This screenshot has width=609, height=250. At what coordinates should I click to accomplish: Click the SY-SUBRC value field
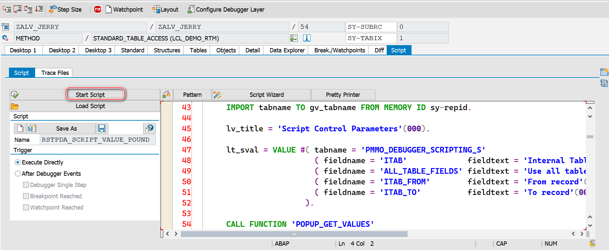tap(423, 27)
